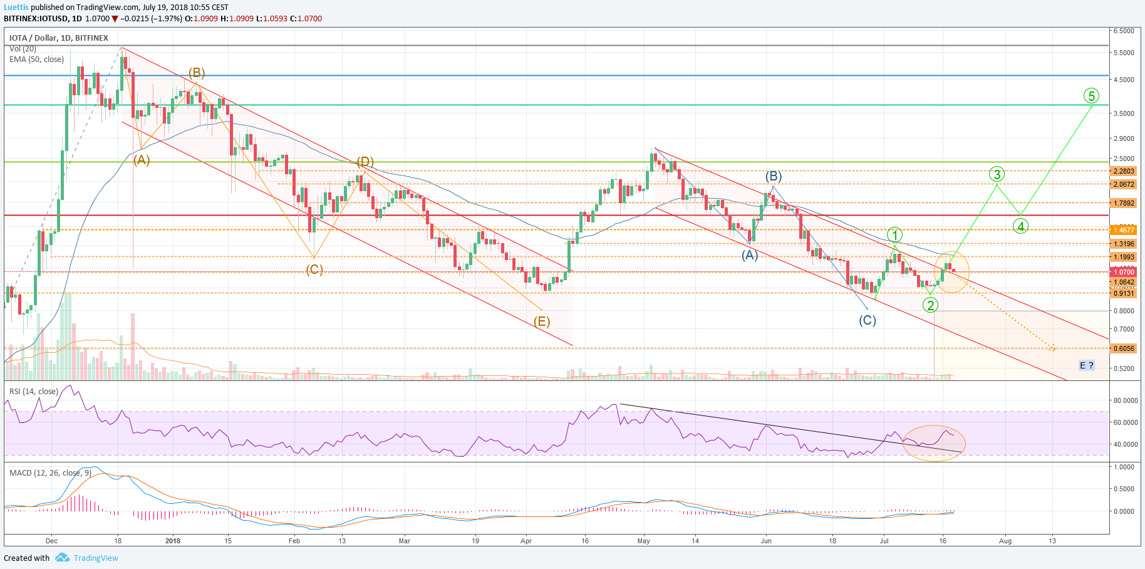This screenshot has width=1145, height=569.
Task: Click the red 1.0700 current price tag
Action: 1124,272
